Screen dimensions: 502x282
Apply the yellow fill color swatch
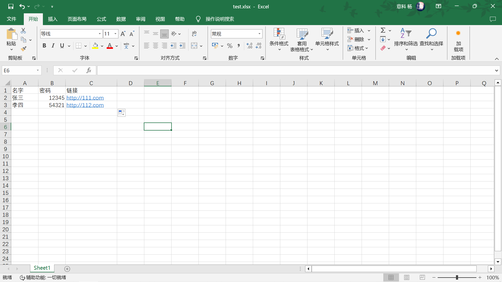pos(95,46)
